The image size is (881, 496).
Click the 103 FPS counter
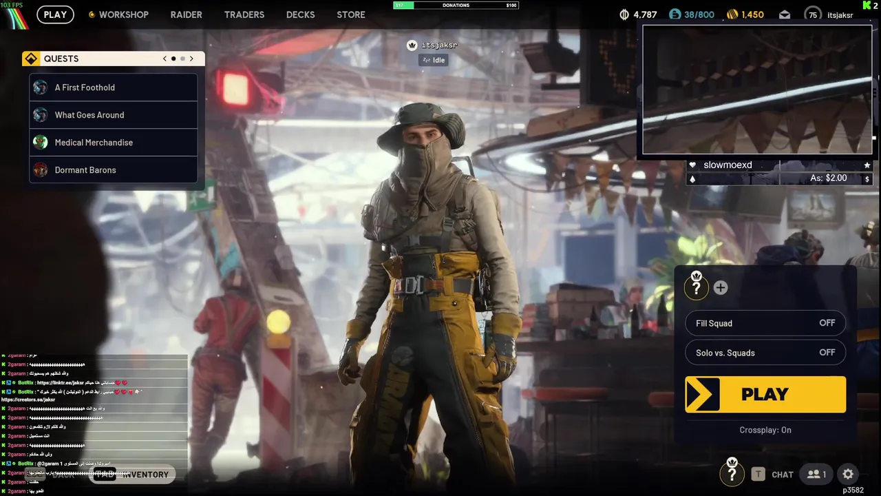point(12,5)
